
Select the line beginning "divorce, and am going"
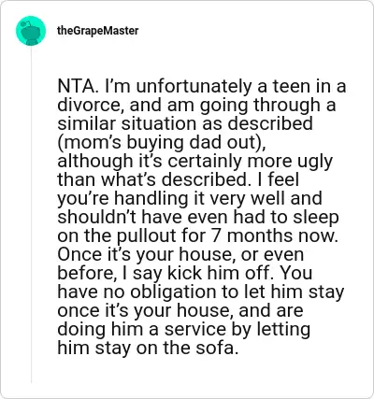tap(196, 106)
